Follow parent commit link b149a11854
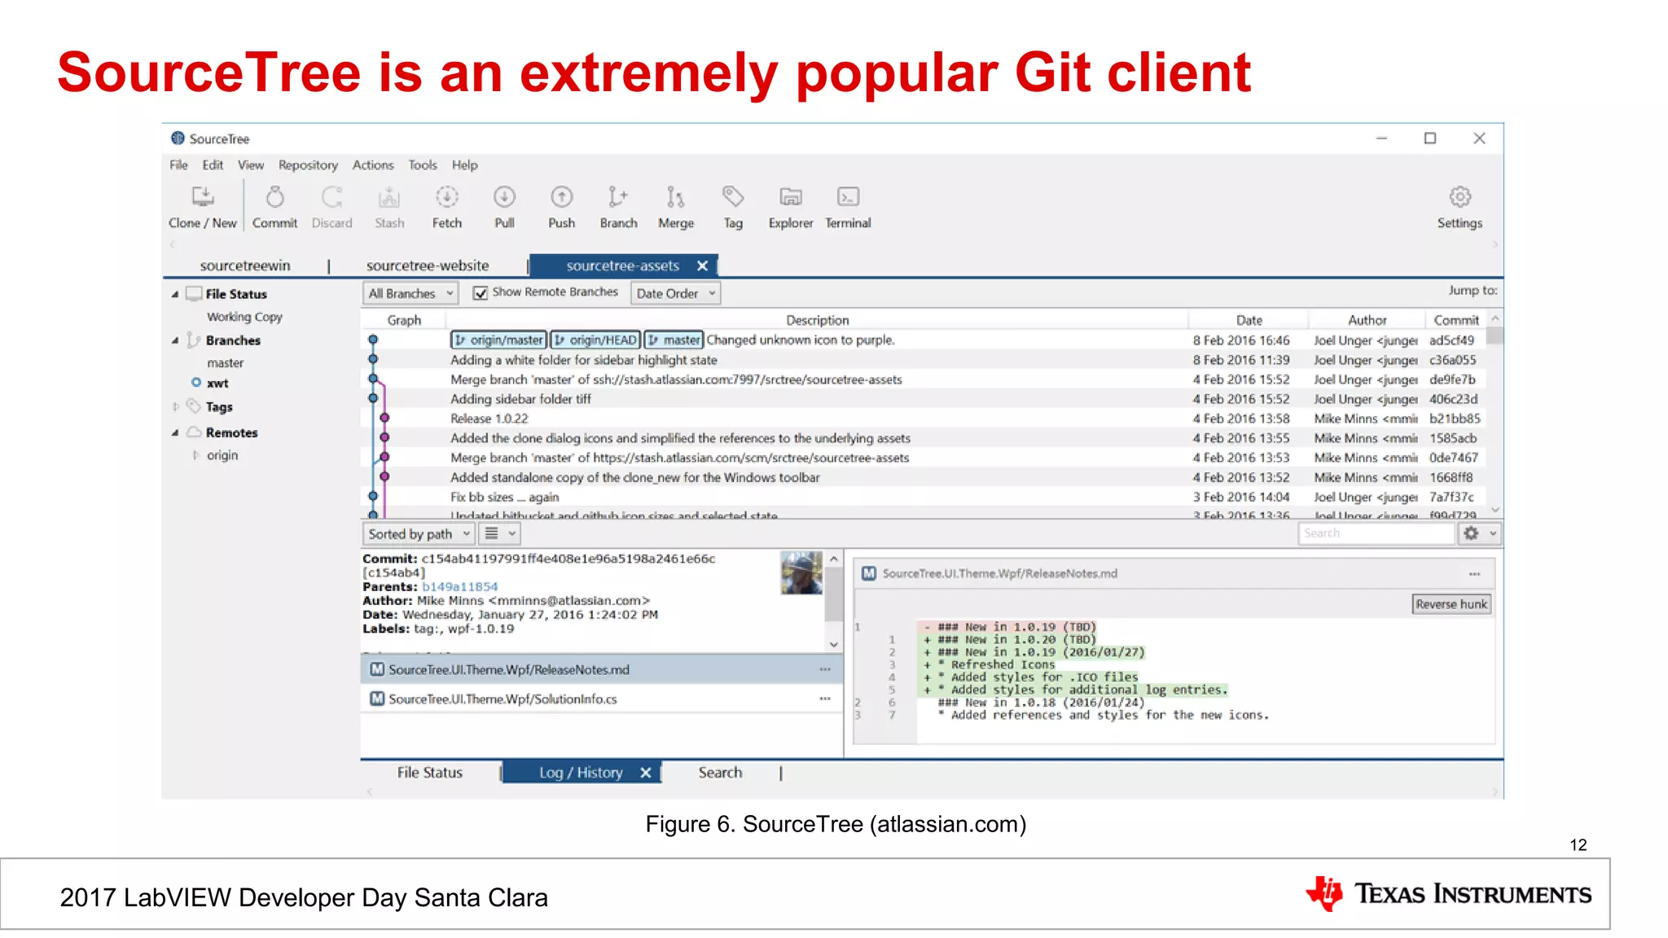1668x938 pixels. point(459,587)
